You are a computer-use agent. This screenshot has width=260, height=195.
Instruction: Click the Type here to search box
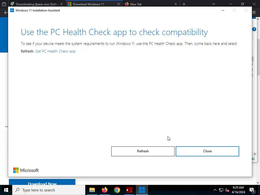coord(49,190)
